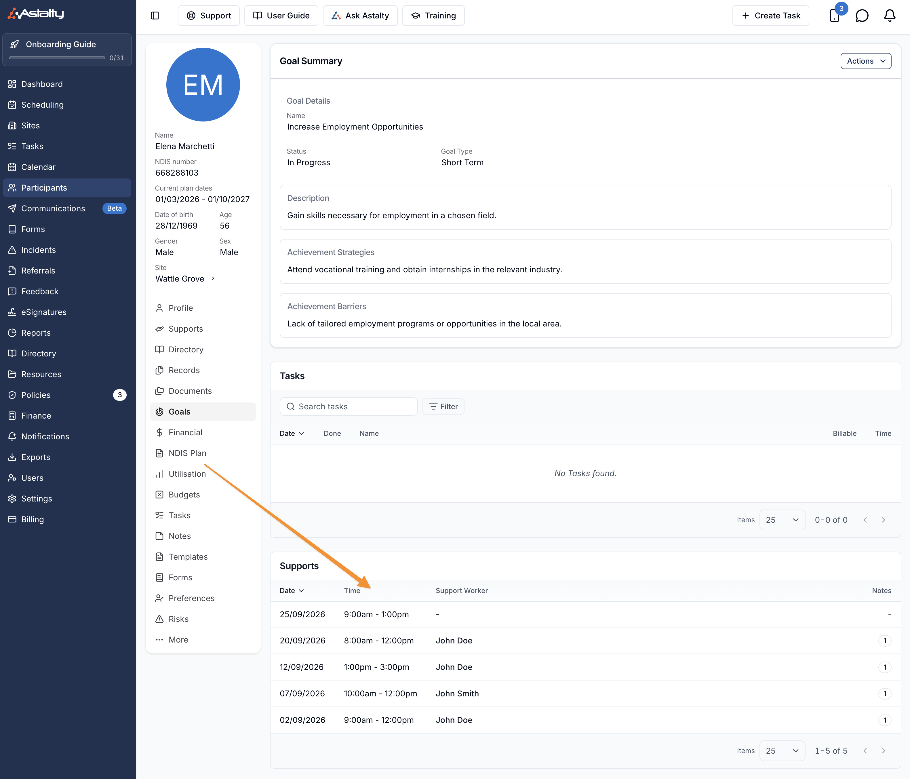
Task: Expand the Actions dropdown
Action: (866, 61)
